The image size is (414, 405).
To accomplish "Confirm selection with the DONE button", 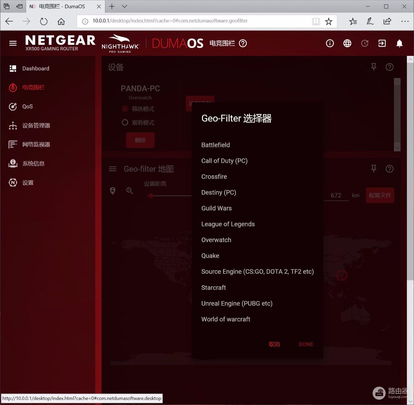I will click(x=306, y=344).
